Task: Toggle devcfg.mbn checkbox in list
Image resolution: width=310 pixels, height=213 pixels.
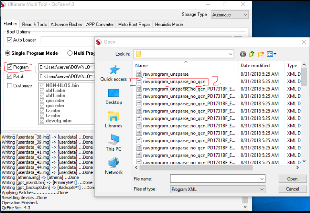Action: (x=42, y=121)
